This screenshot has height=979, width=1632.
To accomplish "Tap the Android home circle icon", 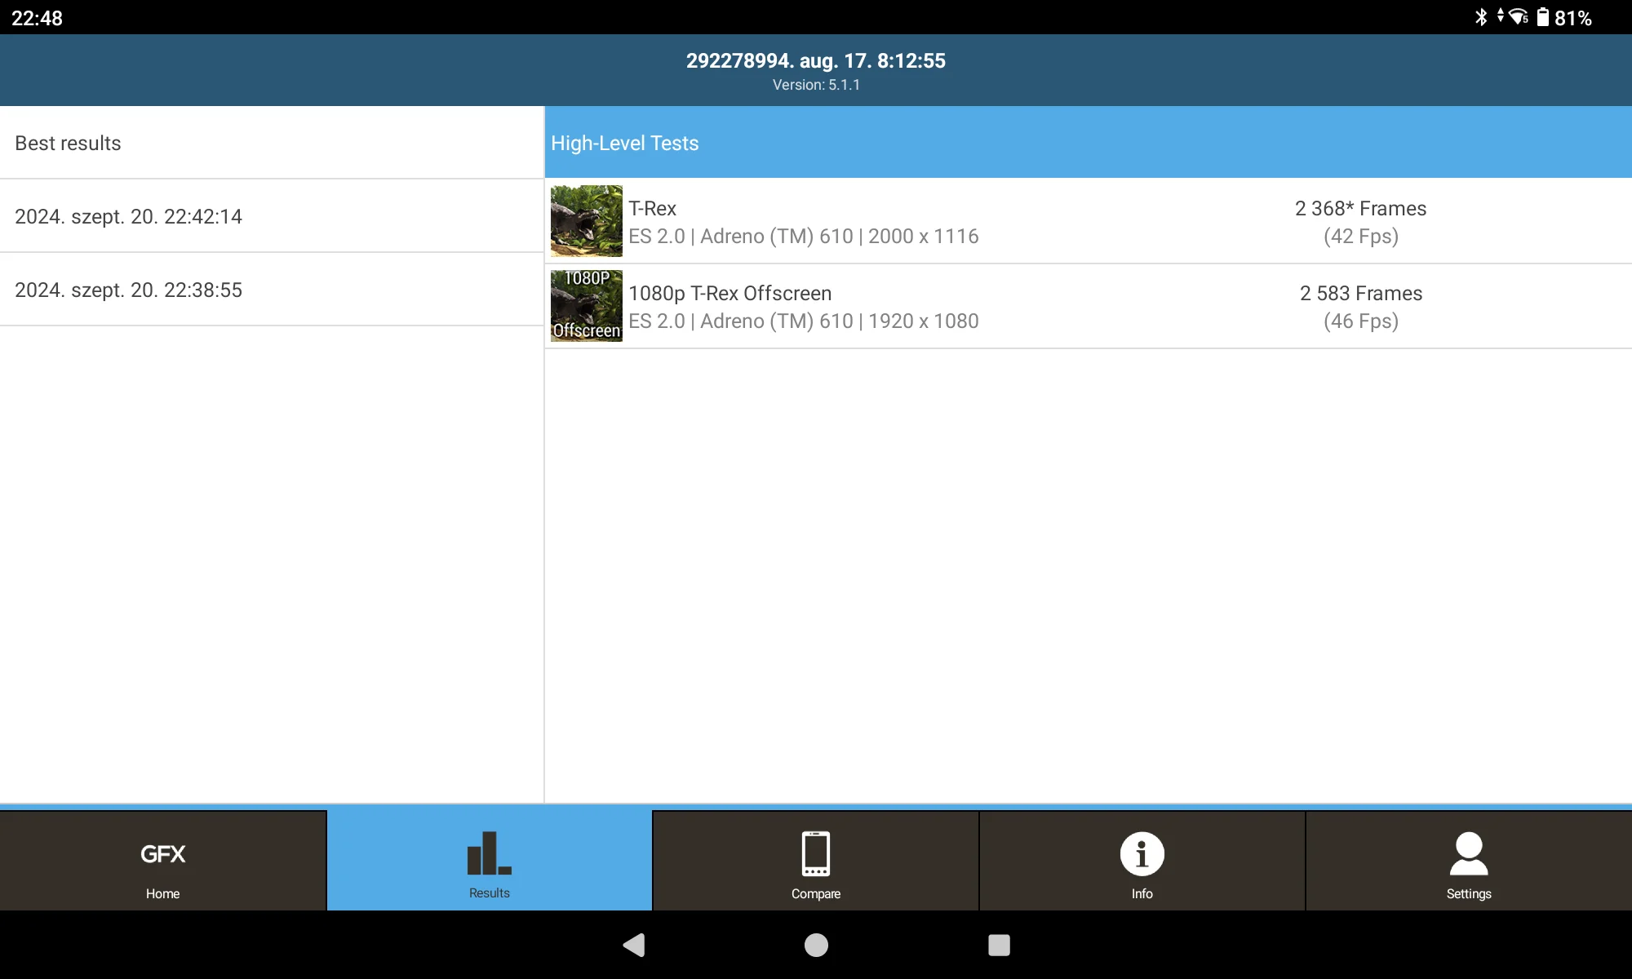I will [816, 945].
